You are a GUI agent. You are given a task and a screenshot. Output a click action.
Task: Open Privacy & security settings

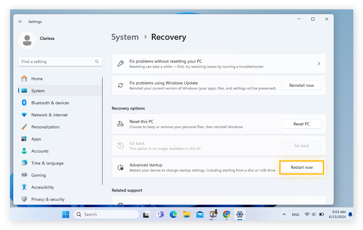click(x=48, y=199)
